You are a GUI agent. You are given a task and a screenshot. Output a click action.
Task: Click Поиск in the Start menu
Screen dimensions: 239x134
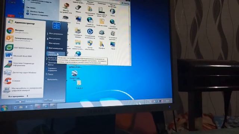50,74
